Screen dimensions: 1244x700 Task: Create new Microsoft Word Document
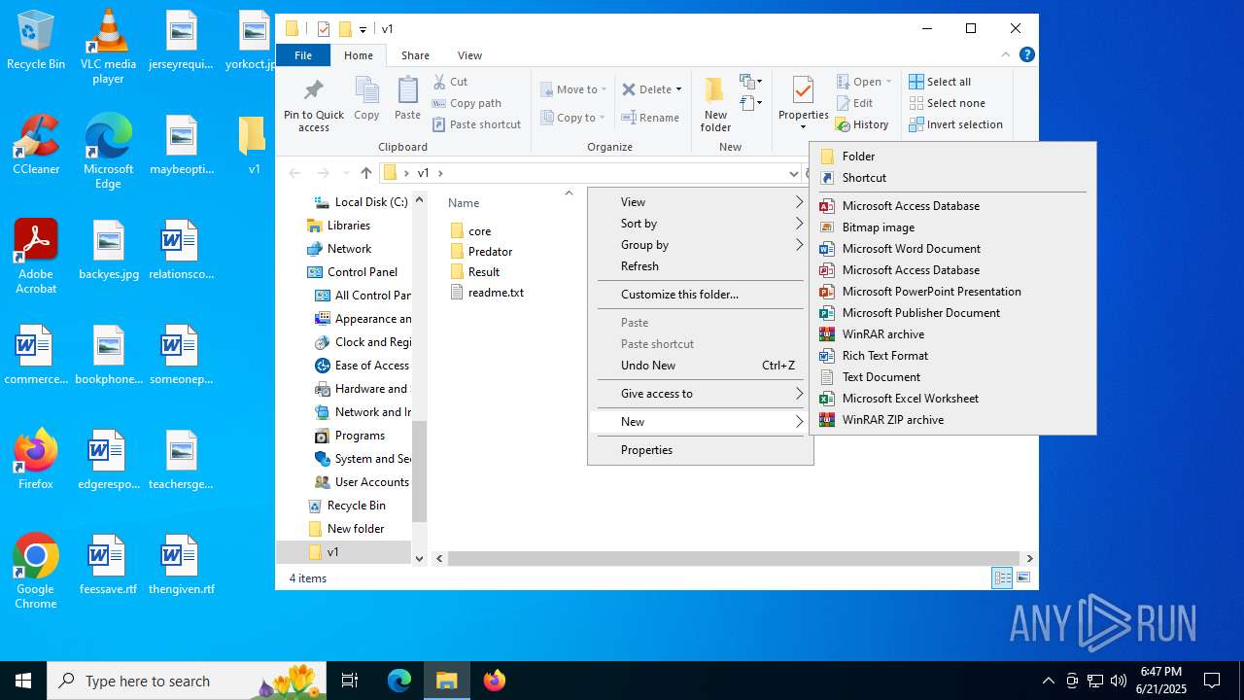(x=952, y=249)
